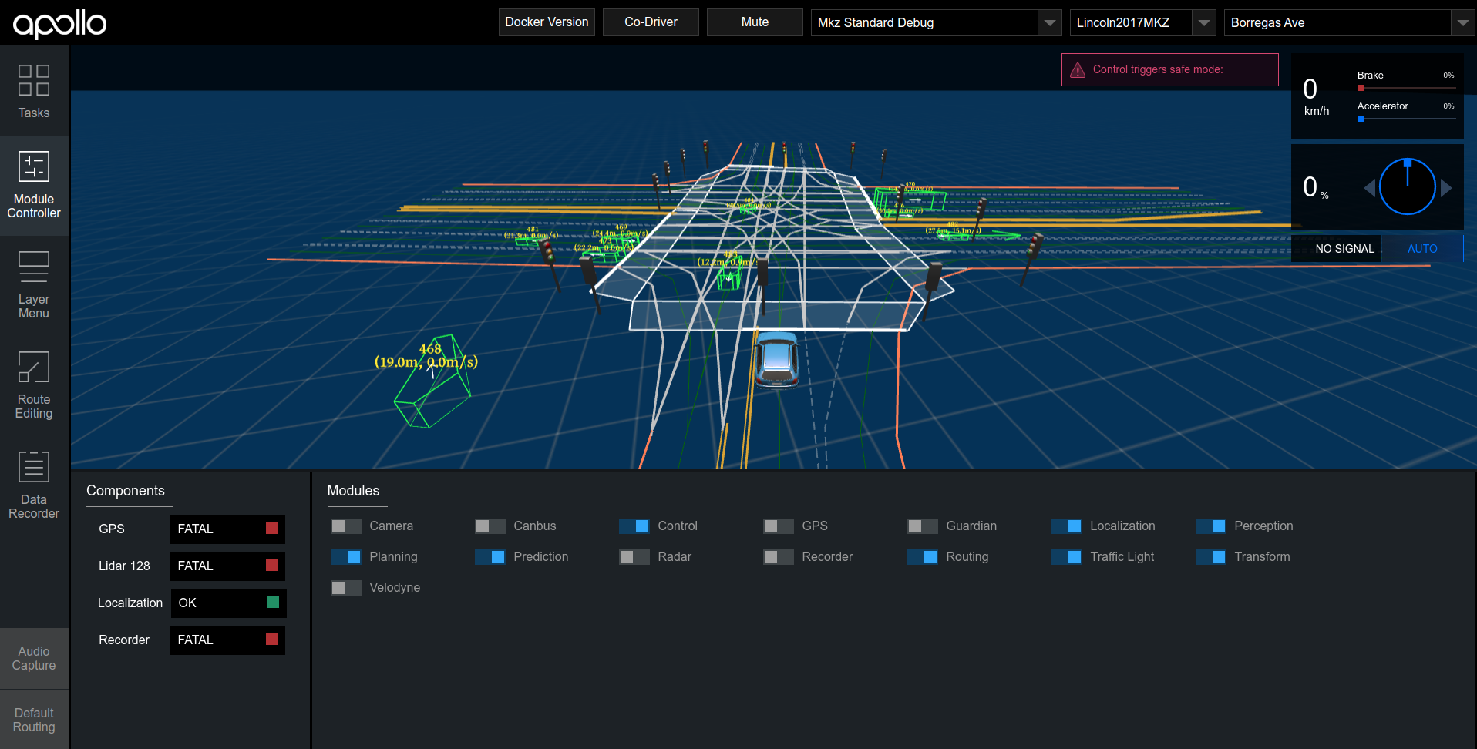This screenshot has width=1477, height=749.
Task: Click the safe mode warning triangle icon
Action: (x=1078, y=70)
